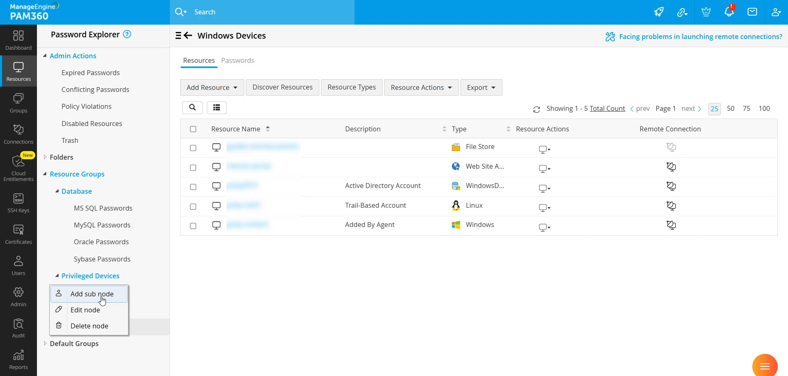Select the checkbox for the Windows row
Screen dimensions: 788x376
(193, 226)
